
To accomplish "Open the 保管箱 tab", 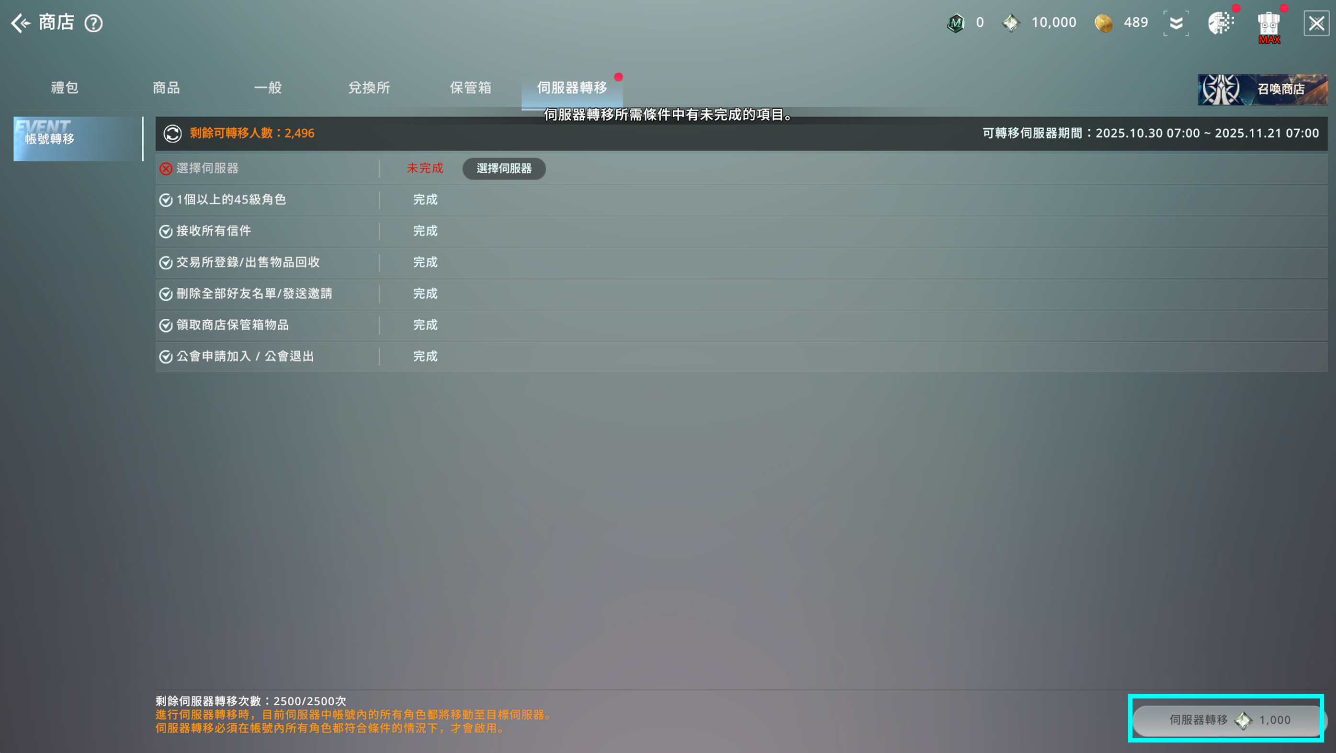I will 470,88.
